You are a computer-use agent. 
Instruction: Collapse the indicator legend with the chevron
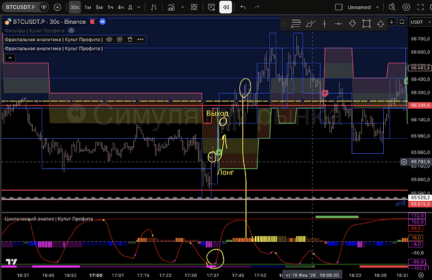click(9, 57)
